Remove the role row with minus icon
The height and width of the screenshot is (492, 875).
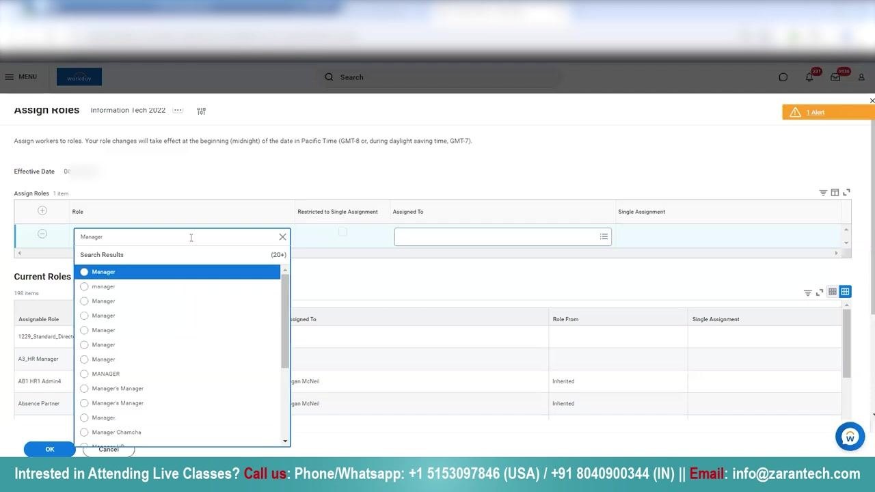click(42, 234)
